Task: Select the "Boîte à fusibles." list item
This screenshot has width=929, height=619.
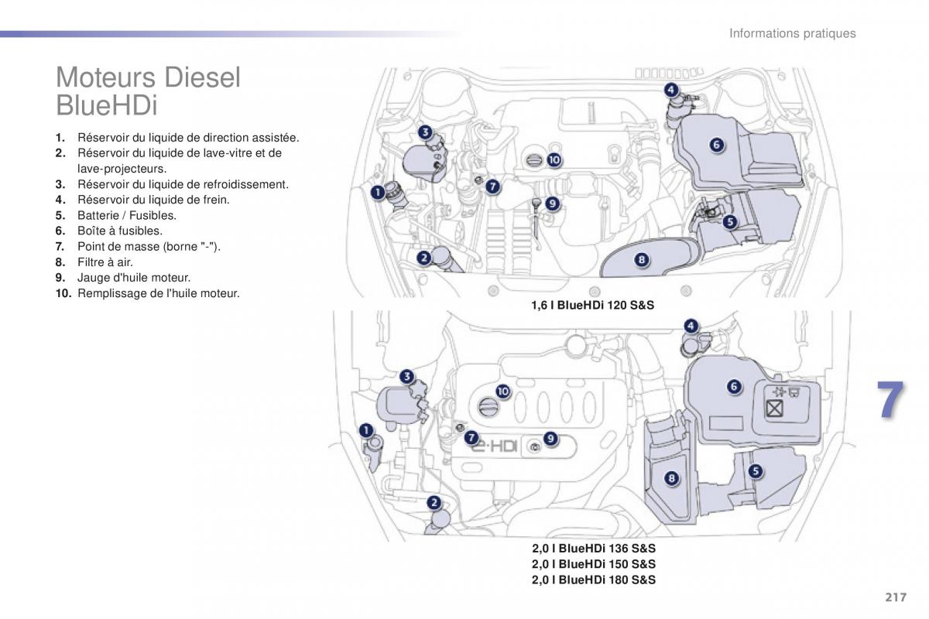Action: pos(109,231)
